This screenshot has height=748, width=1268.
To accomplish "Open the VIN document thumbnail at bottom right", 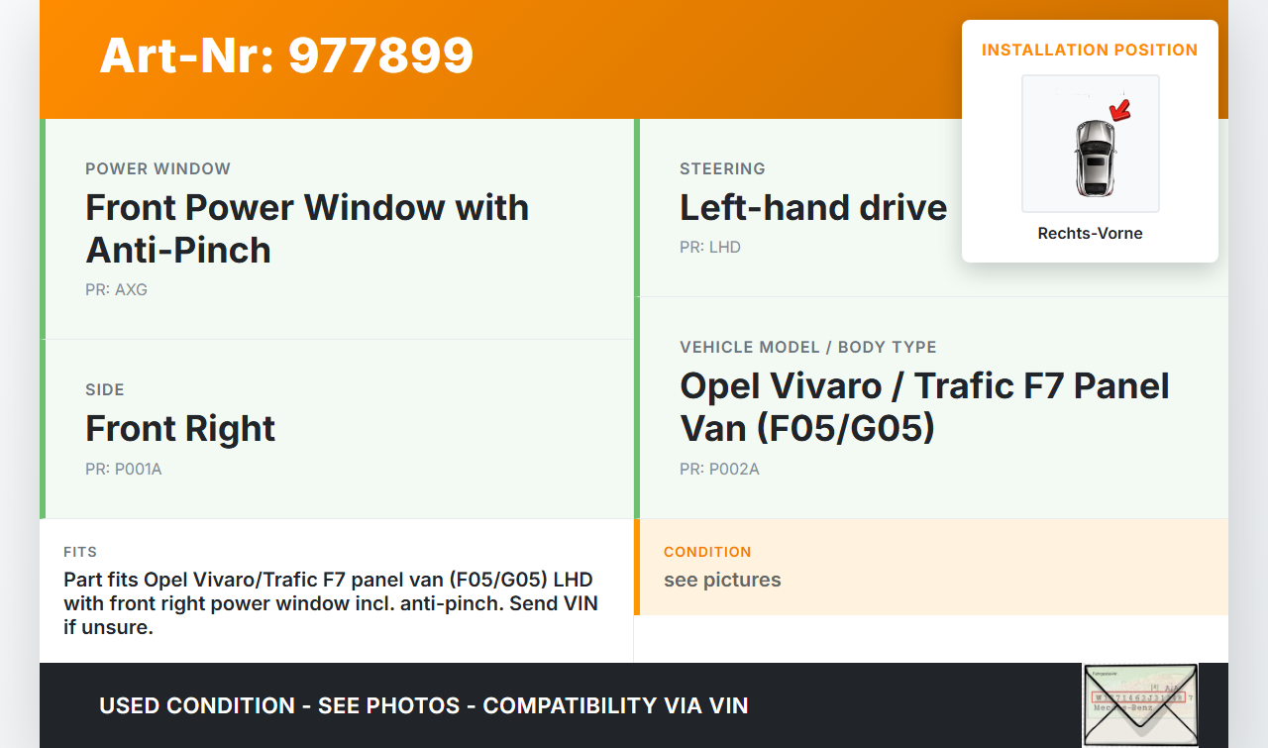I will coord(1140,705).
